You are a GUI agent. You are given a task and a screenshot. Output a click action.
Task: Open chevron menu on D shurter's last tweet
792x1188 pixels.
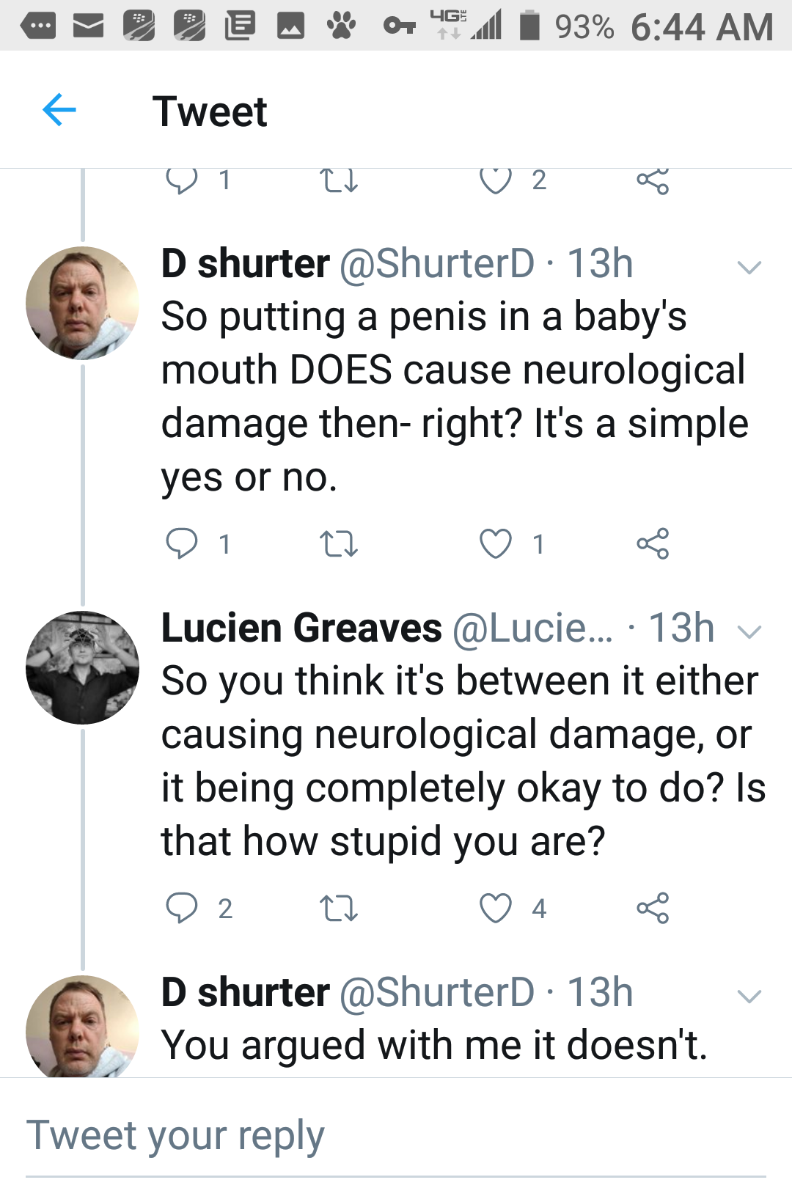[749, 996]
